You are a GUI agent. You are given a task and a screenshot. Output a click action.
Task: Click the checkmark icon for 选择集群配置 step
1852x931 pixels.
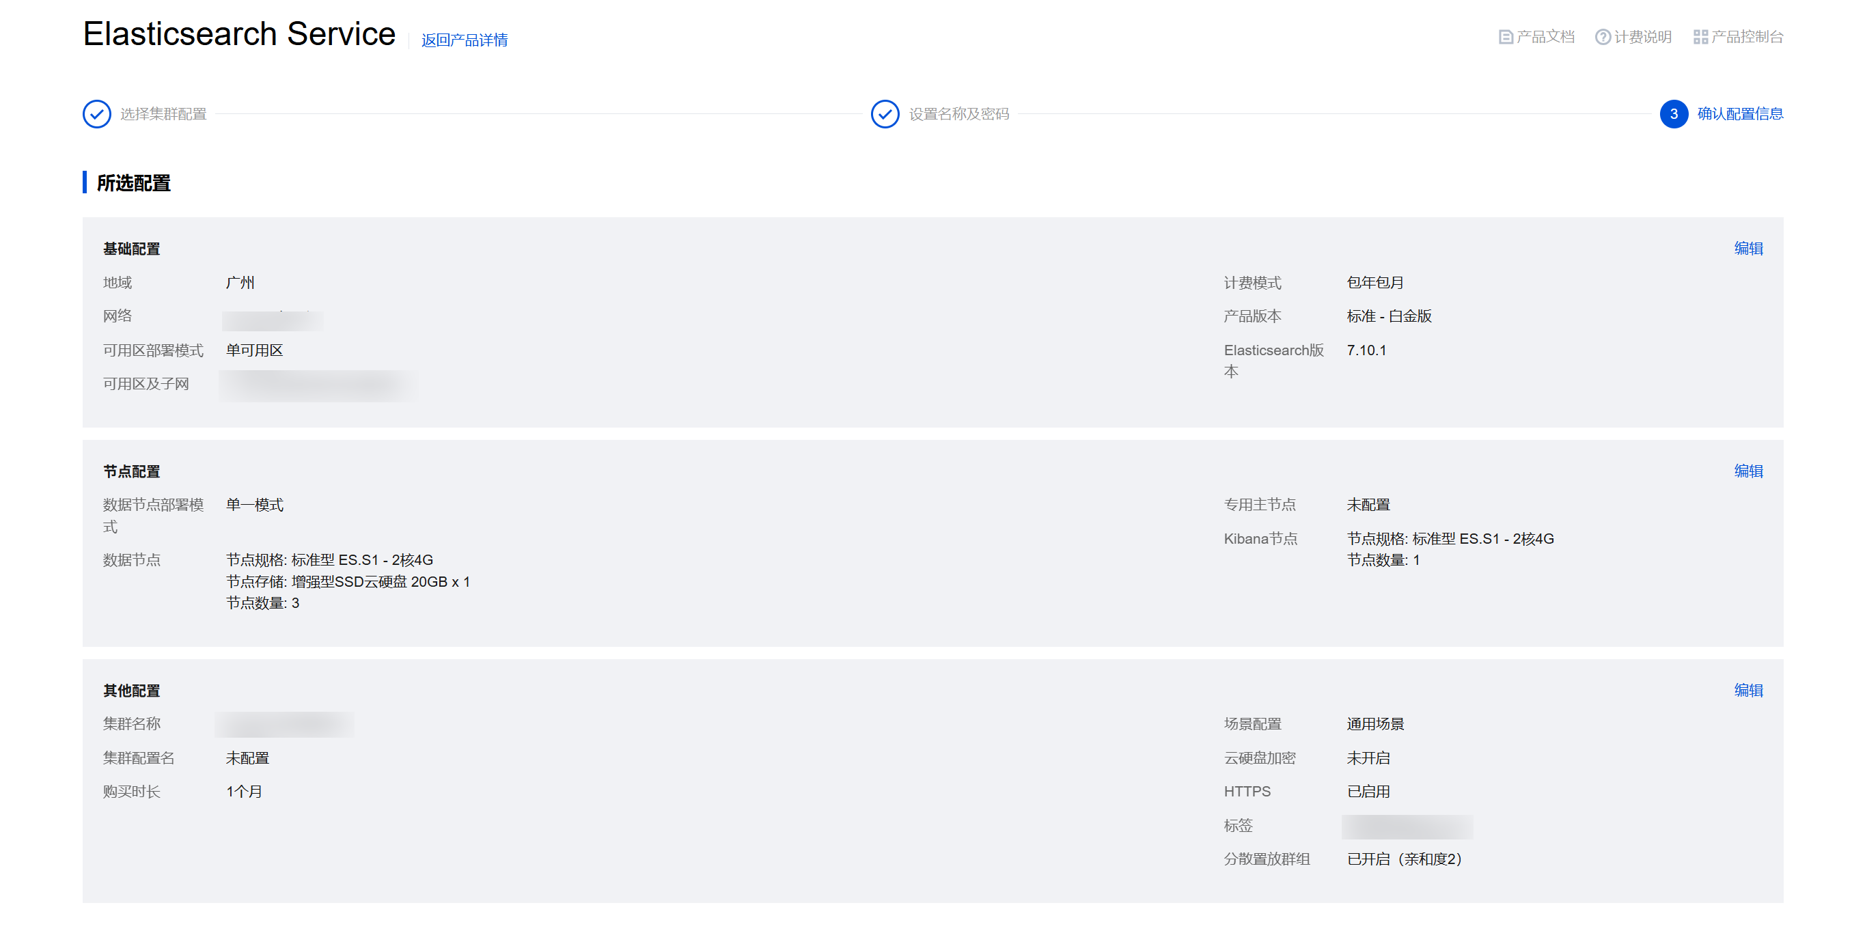[97, 113]
